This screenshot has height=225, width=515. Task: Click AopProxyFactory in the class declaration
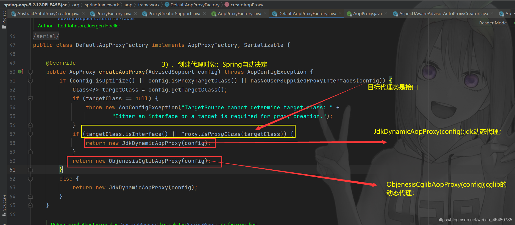click(213, 45)
